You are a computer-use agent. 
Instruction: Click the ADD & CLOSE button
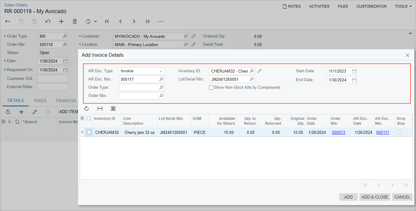(375, 197)
